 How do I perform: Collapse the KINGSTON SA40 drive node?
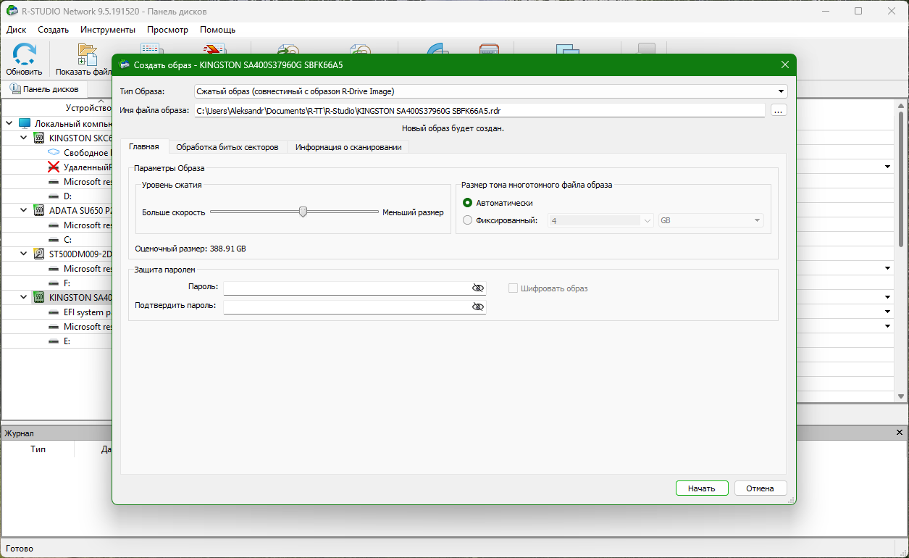pyautogui.click(x=24, y=298)
